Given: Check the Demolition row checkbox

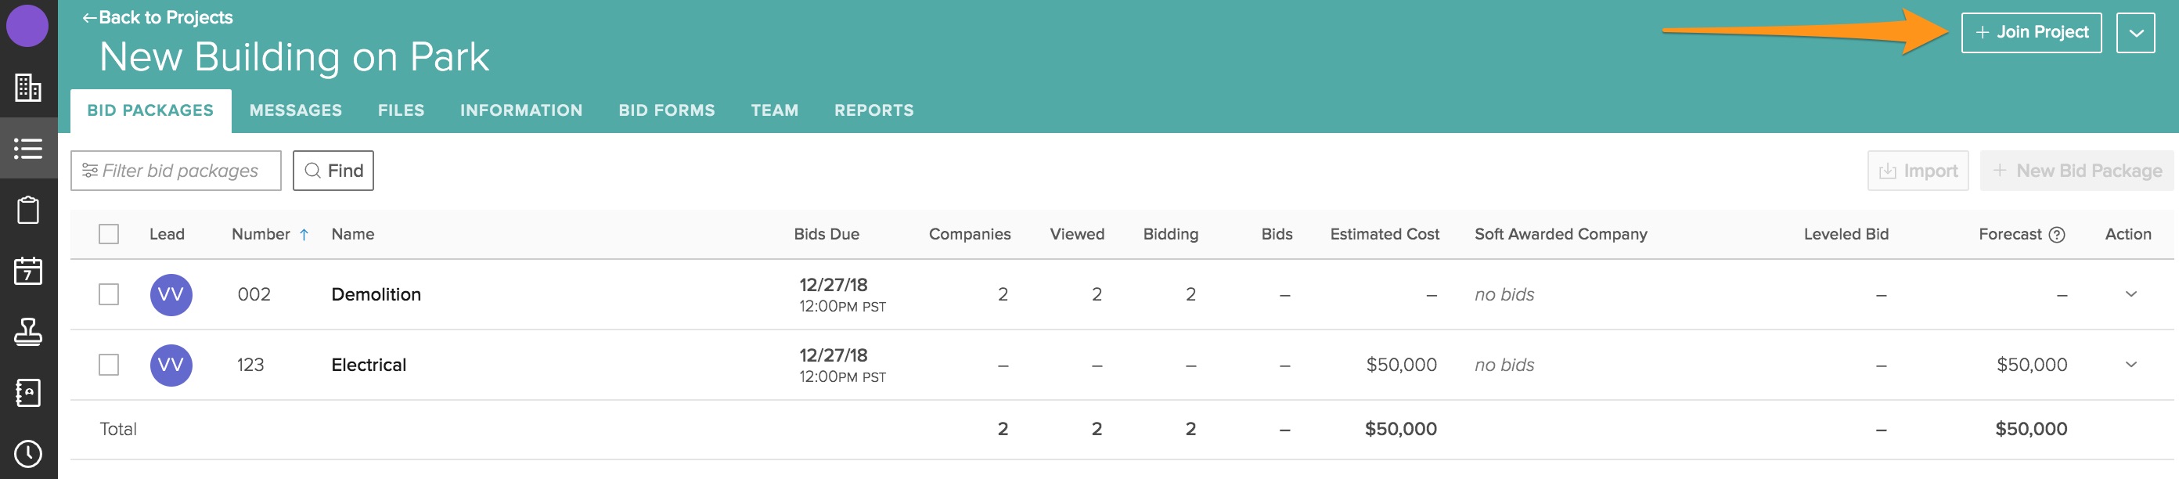Looking at the screenshot, I should click(109, 294).
